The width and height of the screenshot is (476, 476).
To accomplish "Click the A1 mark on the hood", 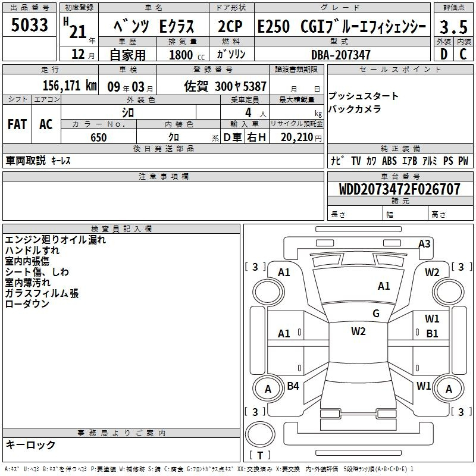I will point(384,286).
